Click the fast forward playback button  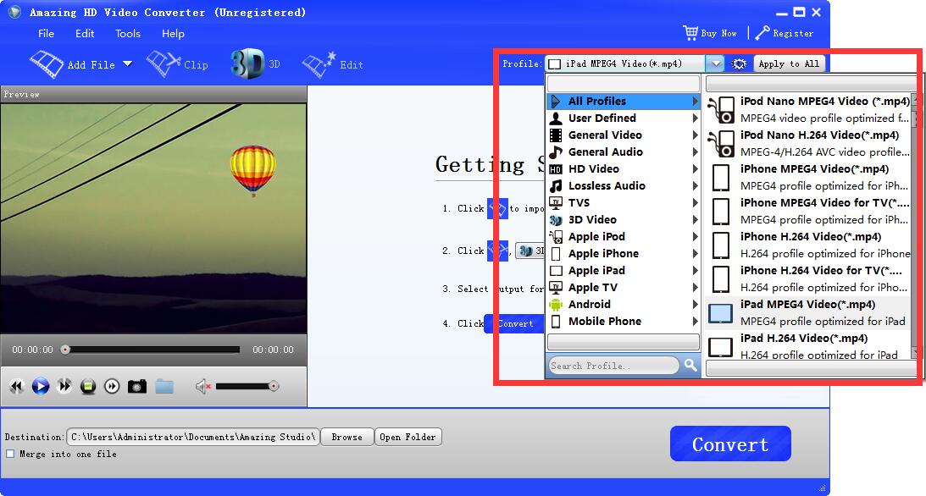click(64, 386)
